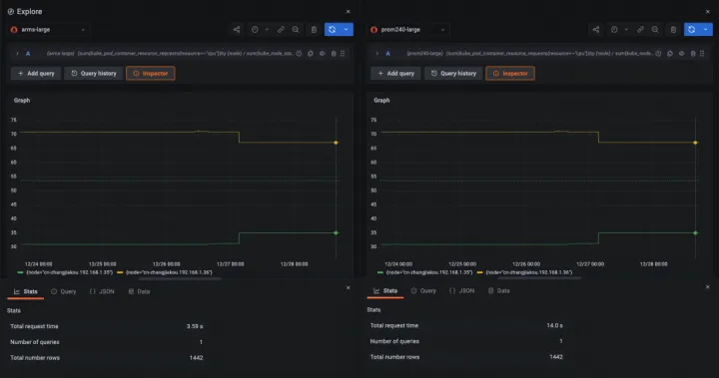Click query help icon in arms-large query row
The height and width of the screenshot is (378, 719).
299,54
